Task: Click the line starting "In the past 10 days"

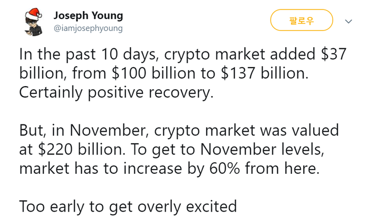Action: [x=182, y=55]
